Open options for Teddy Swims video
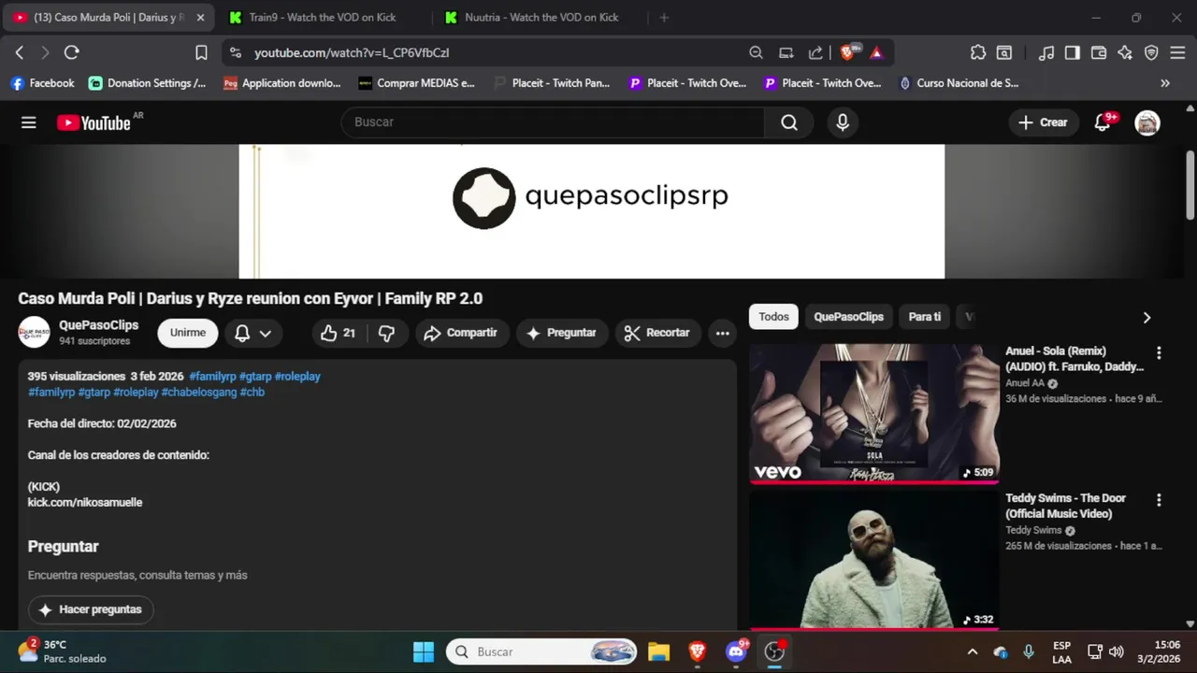This screenshot has width=1197, height=673. pos(1159,500)
